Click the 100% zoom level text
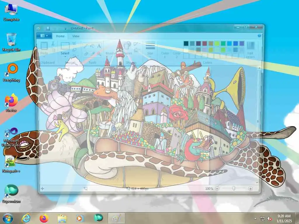Image resolution: width=299 pixels, height=224 pixels. [209, 189]
